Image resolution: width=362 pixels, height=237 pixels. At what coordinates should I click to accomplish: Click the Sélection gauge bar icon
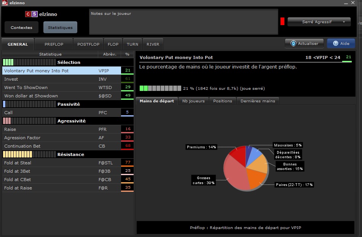click(29, 62)
